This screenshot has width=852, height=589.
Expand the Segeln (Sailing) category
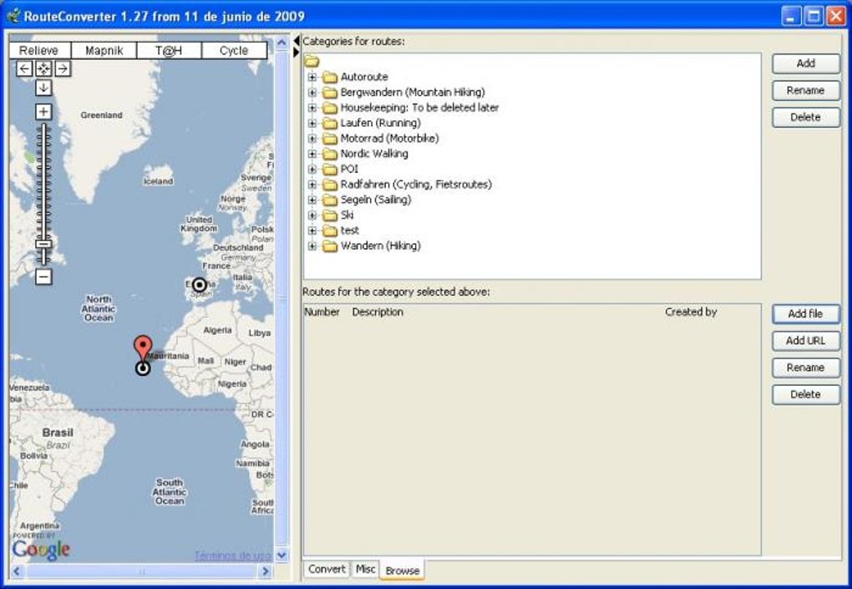tap(312, 200)
